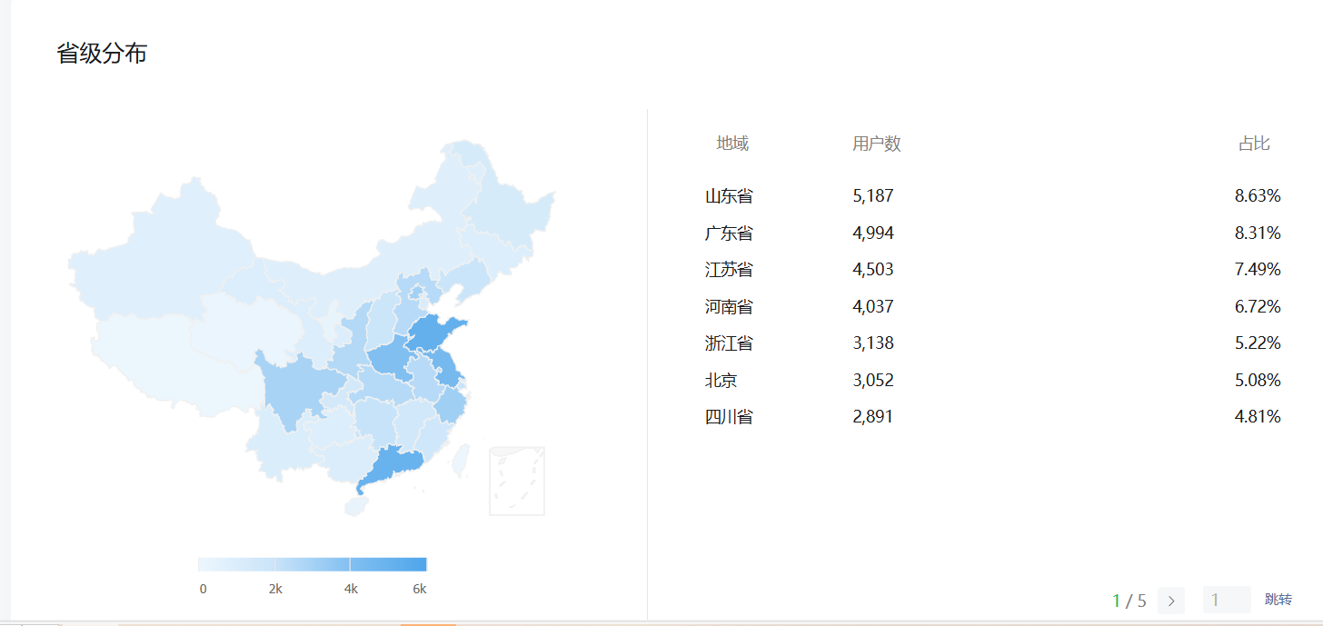Click the 占比 column header

(1254, 144)
